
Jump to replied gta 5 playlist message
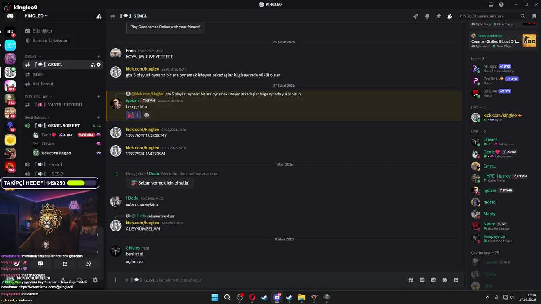click(233, 94)
